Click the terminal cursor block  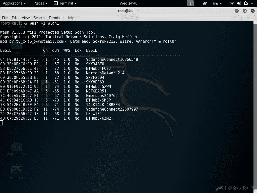(1, 123)
